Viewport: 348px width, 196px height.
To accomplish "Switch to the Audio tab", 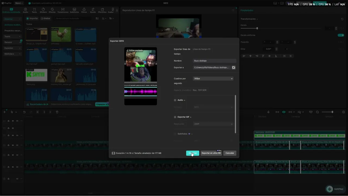I will pyautogui.click(x=26, y=10).
